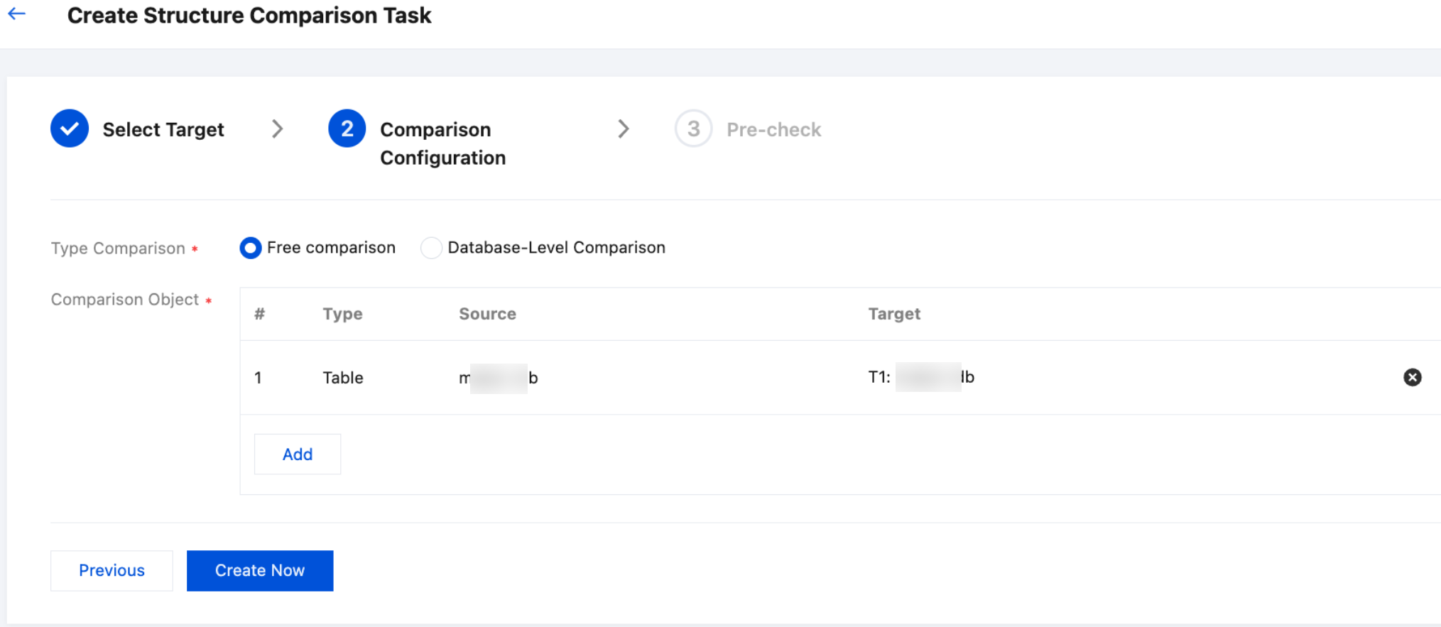Select Database-Level Comparison radio option

(431, 248)
